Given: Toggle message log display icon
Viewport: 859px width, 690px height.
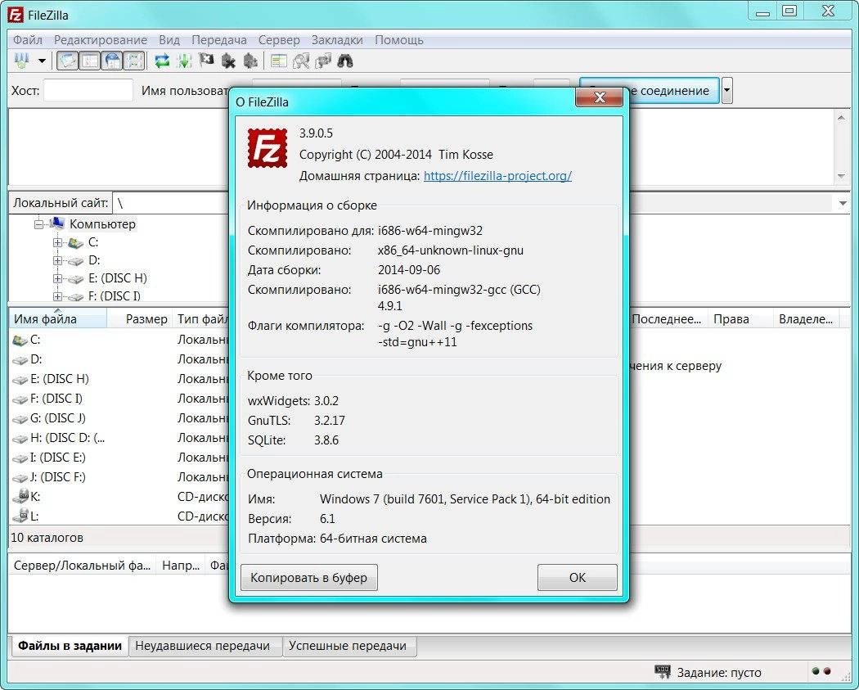Looking at the screenshot, I should pyautogui.click(x=68, y=61).
